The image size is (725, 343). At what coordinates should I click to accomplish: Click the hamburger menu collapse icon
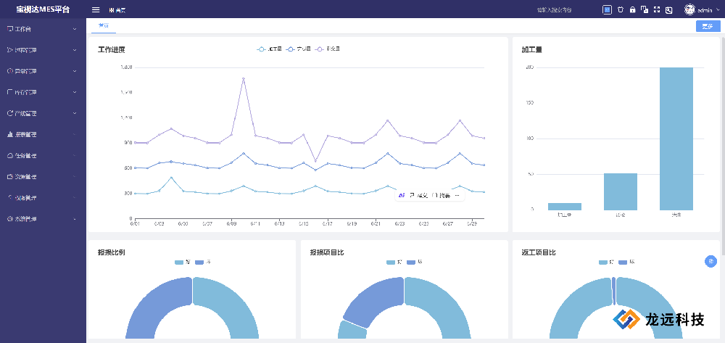click(96, 10)
